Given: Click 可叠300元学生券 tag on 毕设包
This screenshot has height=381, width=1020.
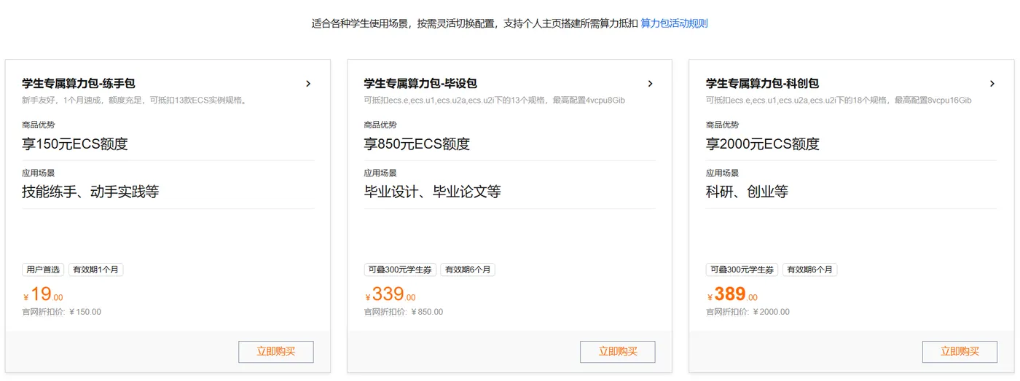Looking at the screenshot, I should pos(400,270).
